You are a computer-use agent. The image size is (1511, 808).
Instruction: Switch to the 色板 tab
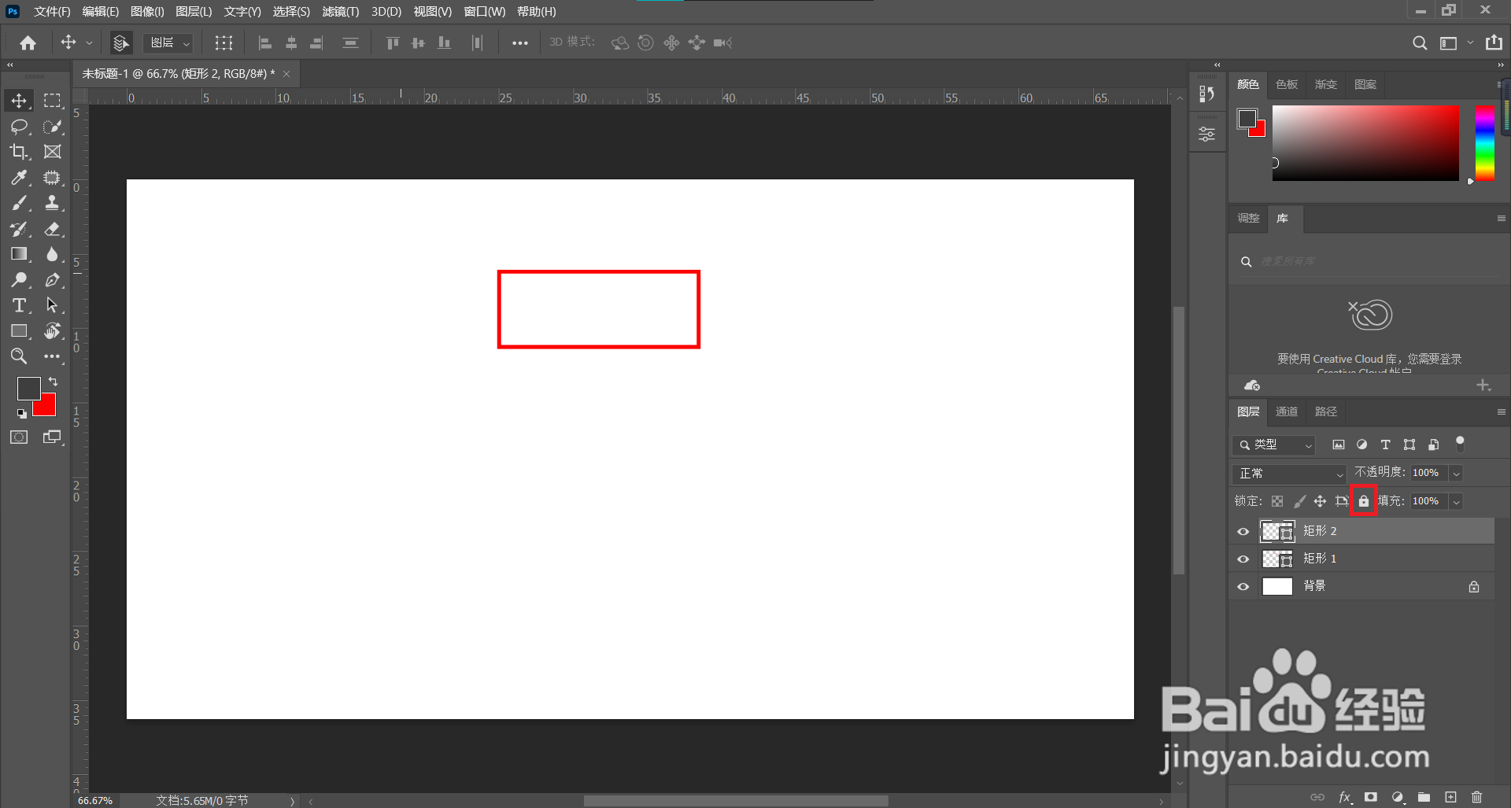(x=1287, y=84)
